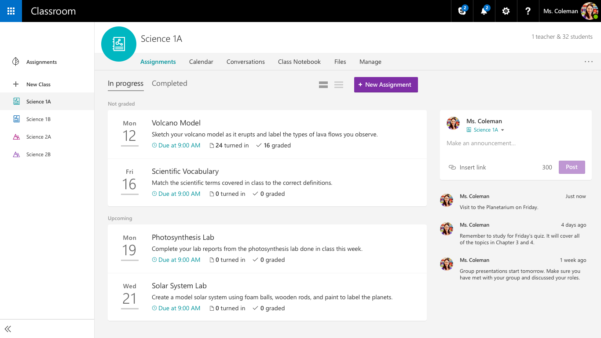Show the Completed assignments
This screenshot has height=338, width=601.
pyautogui.click(x=169, y=83)
